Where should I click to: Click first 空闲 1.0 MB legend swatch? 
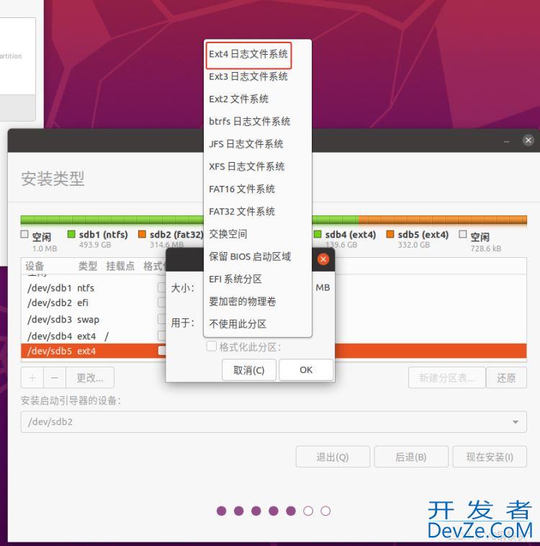click(24, 234)
